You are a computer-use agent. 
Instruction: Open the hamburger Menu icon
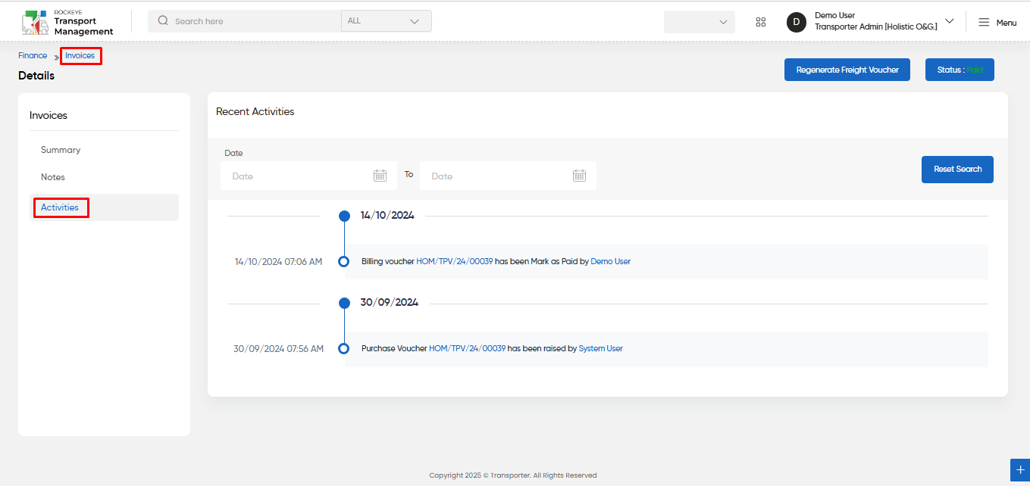tap(984, 23)
